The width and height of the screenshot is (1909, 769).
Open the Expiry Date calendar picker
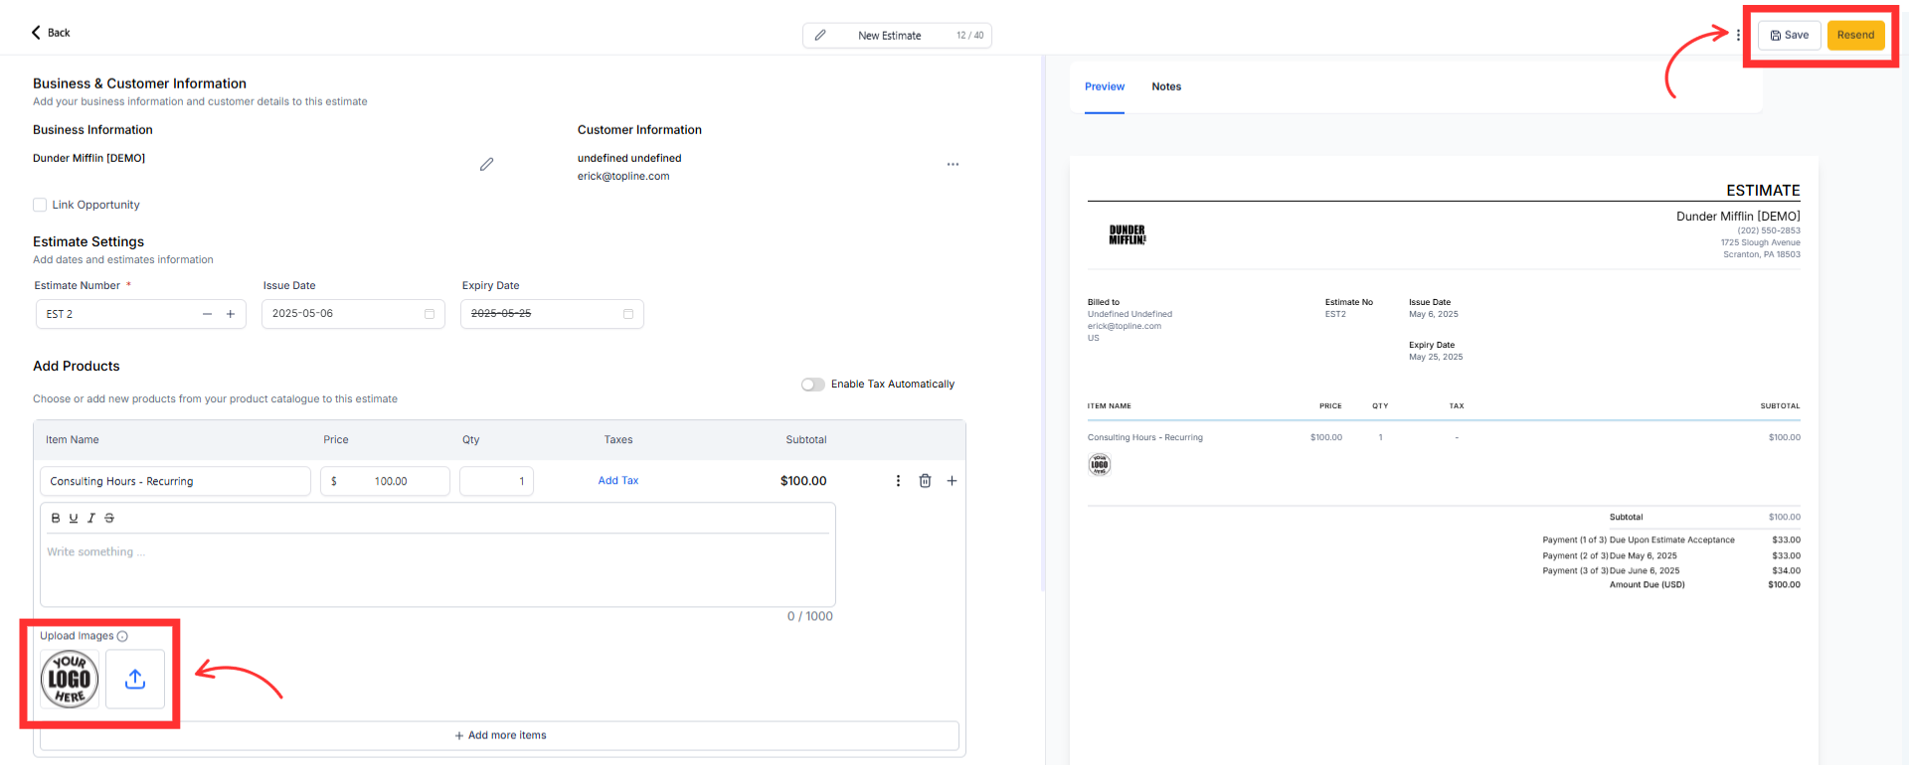tap(628, 314)
